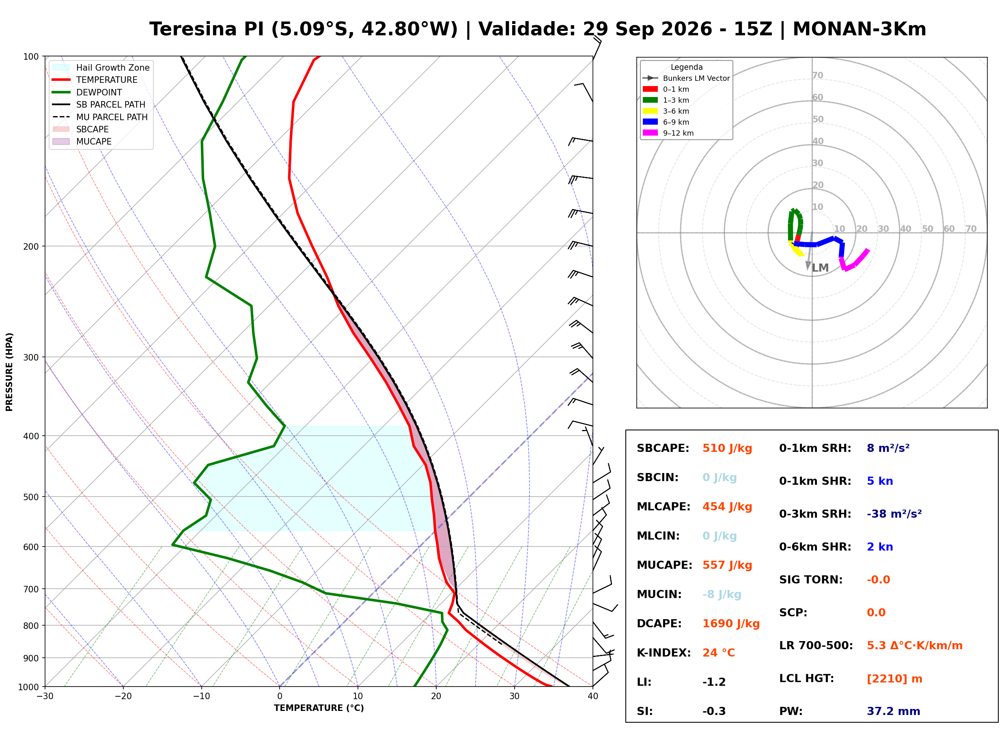1004x743 pixels.
Task: Click the Teresina PI chart title
Action: (537, 29)
